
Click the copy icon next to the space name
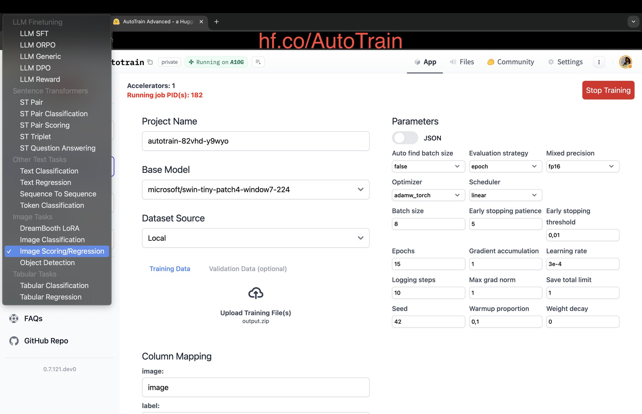point(150,62)
